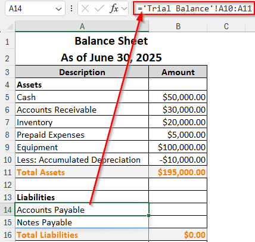Viewport: 255px width, 242px height.
Task: Click the 'As of June 30, 2025' cell
Action: pos(111,57)
